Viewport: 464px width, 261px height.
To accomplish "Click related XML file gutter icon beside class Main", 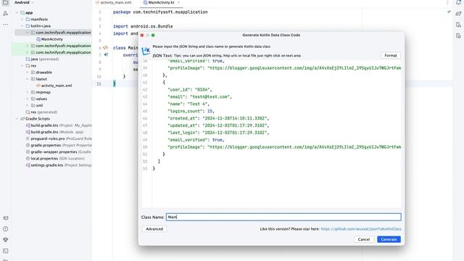I will coord(105,48).
